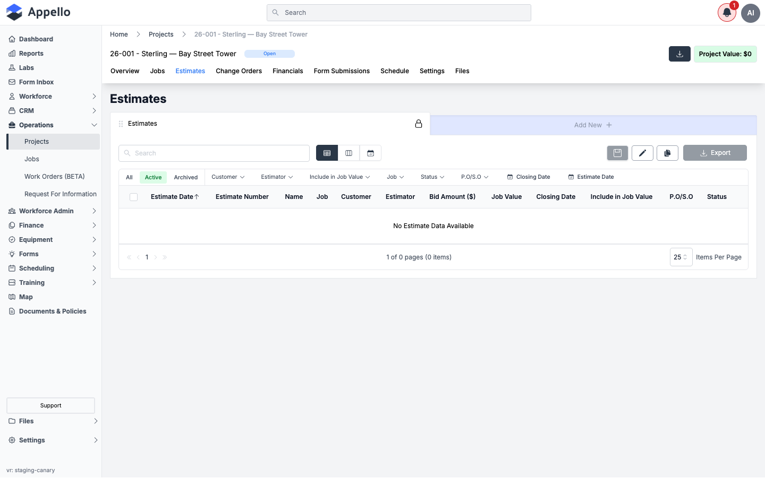The height and width of the screenshot is (487, 765).
Task: Click the save icon button
Action: pos(617,153)
